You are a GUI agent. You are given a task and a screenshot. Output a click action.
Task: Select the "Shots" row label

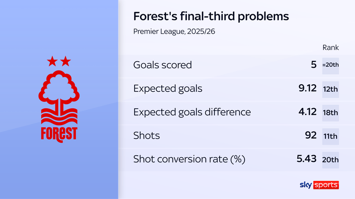click(x=147, y=135)
